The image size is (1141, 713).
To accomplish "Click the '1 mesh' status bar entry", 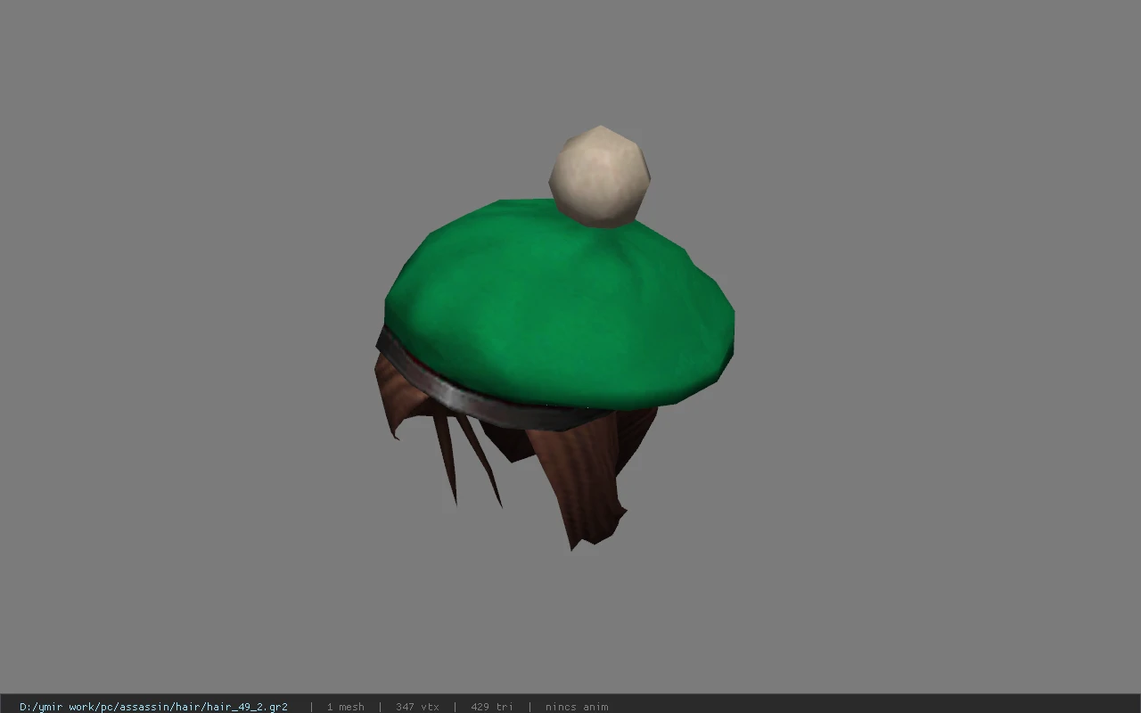I will click(345, 707).
